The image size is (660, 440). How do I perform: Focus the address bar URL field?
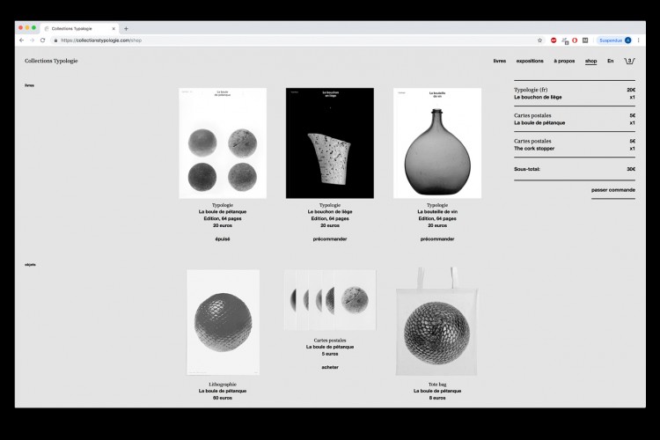(x=295, y=40)
